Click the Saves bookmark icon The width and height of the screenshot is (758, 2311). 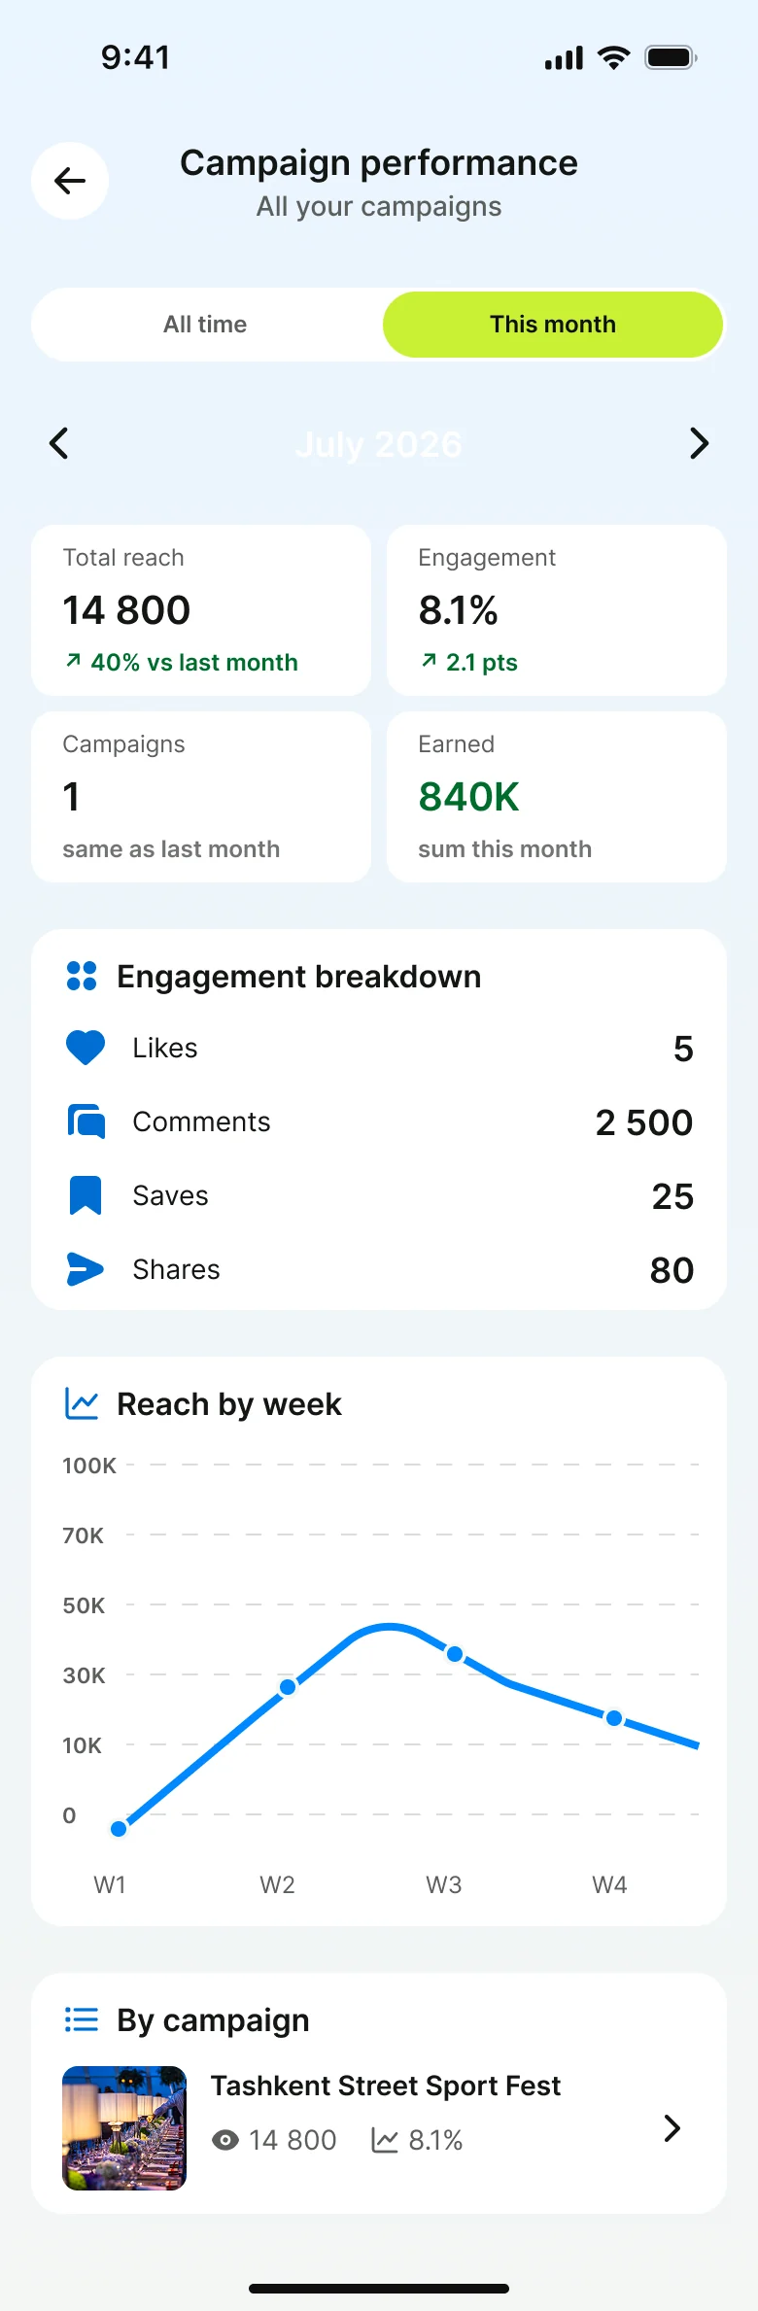click(x=86, y=1195)
